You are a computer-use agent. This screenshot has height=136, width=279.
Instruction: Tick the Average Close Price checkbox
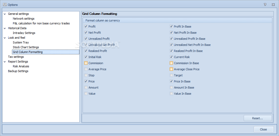point(171,69)
